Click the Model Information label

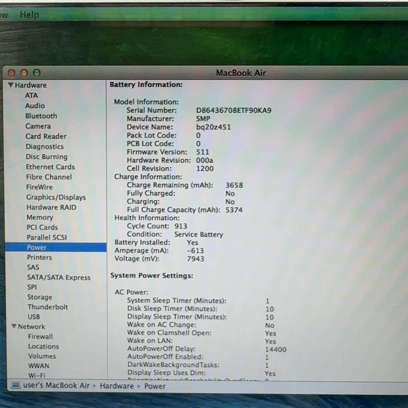coord(146,102)
